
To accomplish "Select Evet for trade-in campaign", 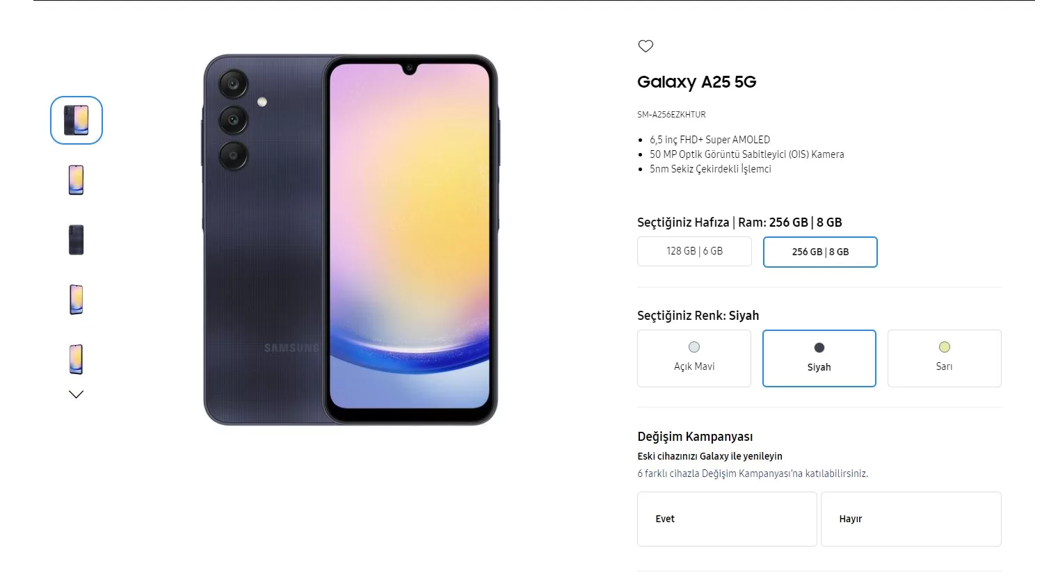I will 727,519.
